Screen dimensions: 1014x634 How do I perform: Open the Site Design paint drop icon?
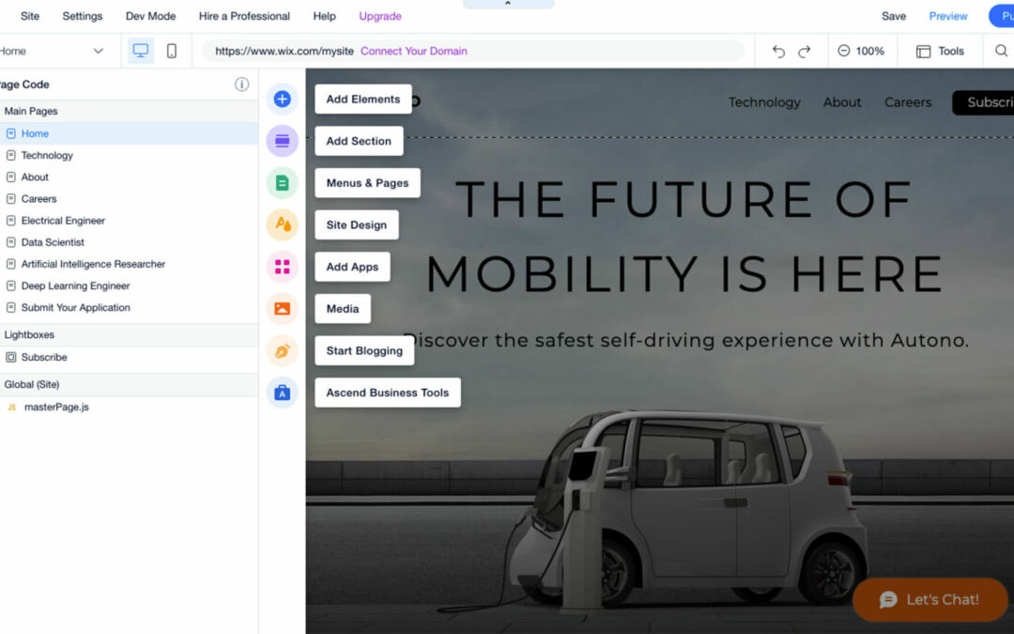click(x=282, y=224)
